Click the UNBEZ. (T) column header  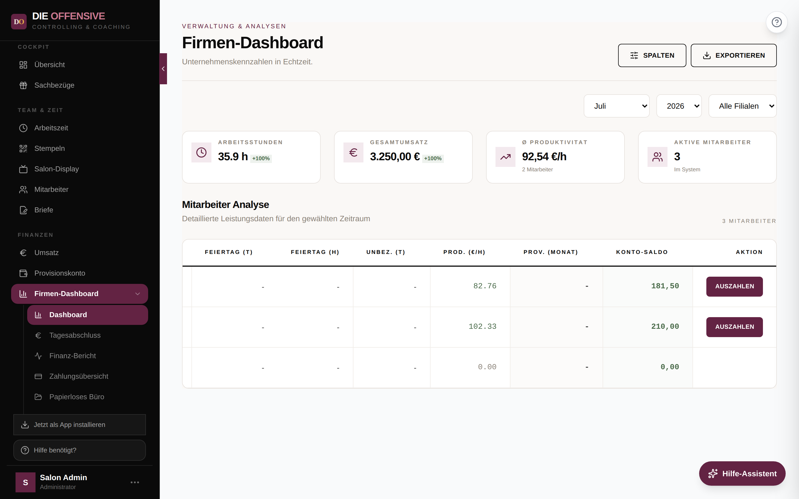pyautogui.click(x=386, y=252)
